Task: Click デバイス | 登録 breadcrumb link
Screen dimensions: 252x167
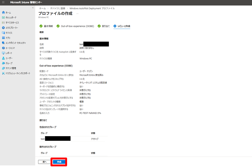Action: pyautogui.click(x=57, y=9)
